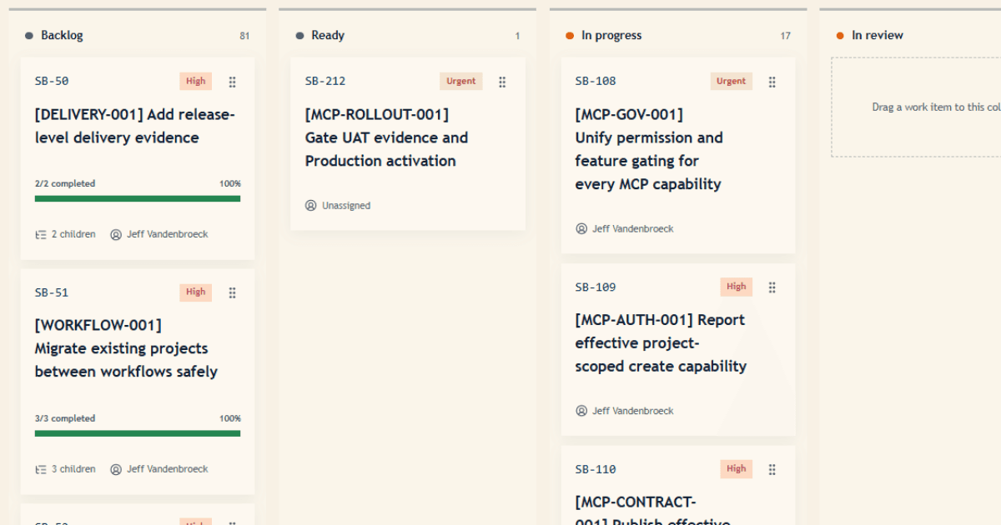Click assignee avatar icon on SB-51 card
Image resolution: width=1001 pixels, height=525 pixels.
pos(116,470)
